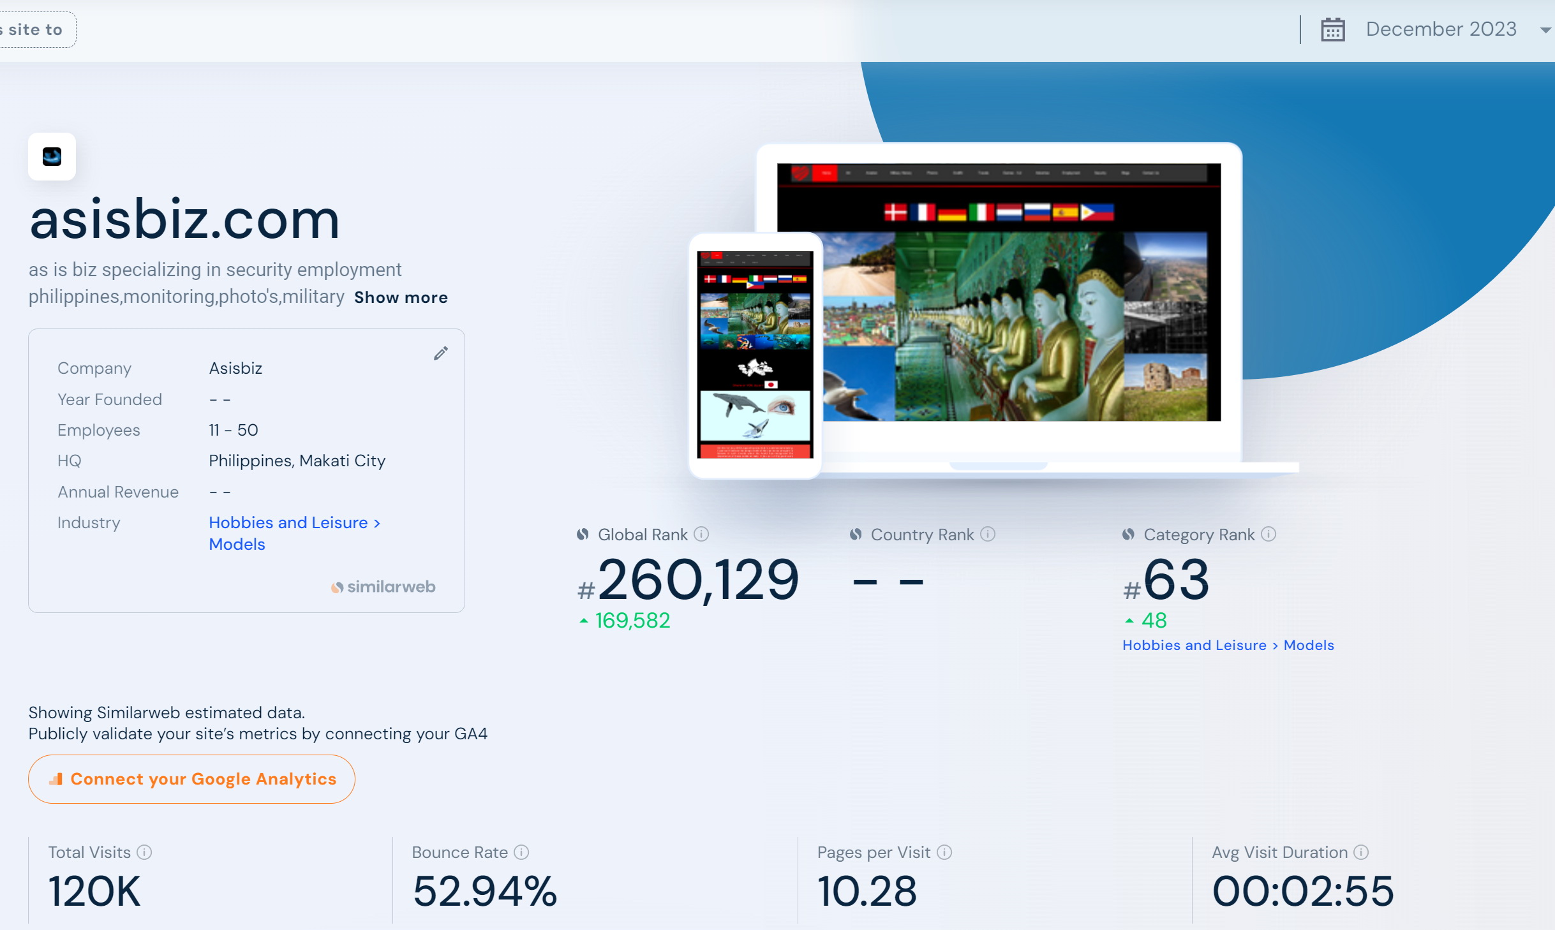Show Bounce Rate info tooltip icon
This screenshot has width=1555, height=930.
(521, 852)
